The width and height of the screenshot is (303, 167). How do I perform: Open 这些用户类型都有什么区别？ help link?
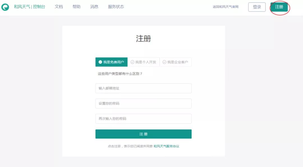tap(120, 74)
